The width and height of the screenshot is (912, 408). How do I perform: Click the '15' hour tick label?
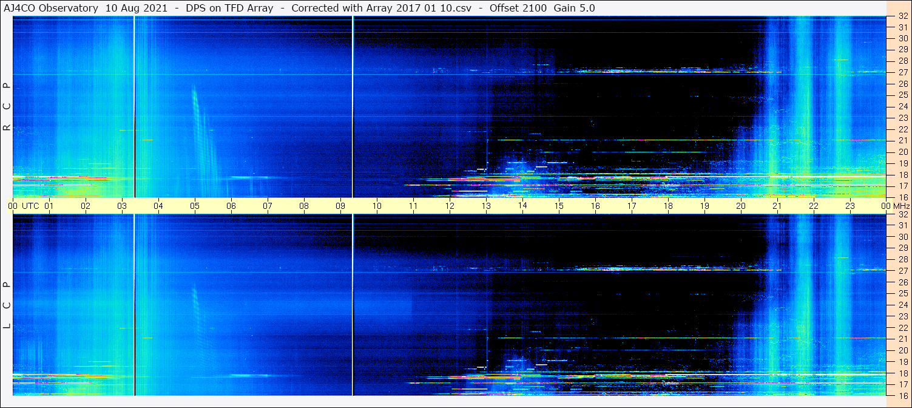pos(559,206)
